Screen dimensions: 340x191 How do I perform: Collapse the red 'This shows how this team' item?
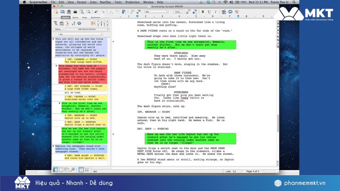tap(56, 66)
